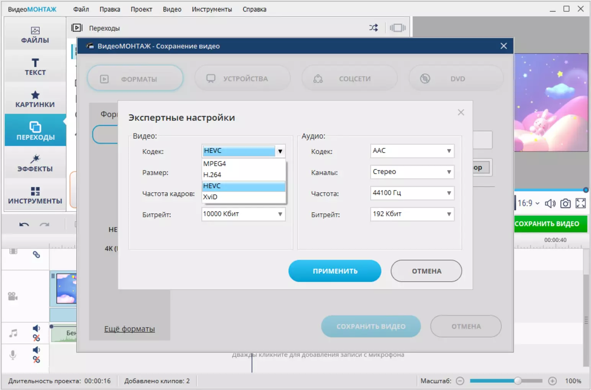This screenshot has height=390, width=591.
Task: Open the Инструменты sidebar section
Action: point(35,195)
